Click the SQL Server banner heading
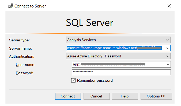This screenshot has width=181, height=106. click(x=90, y=23)
